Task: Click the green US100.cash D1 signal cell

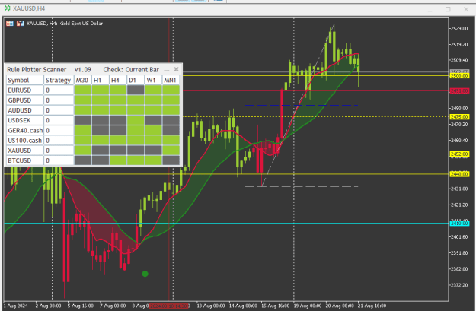Action: (136, 141)
